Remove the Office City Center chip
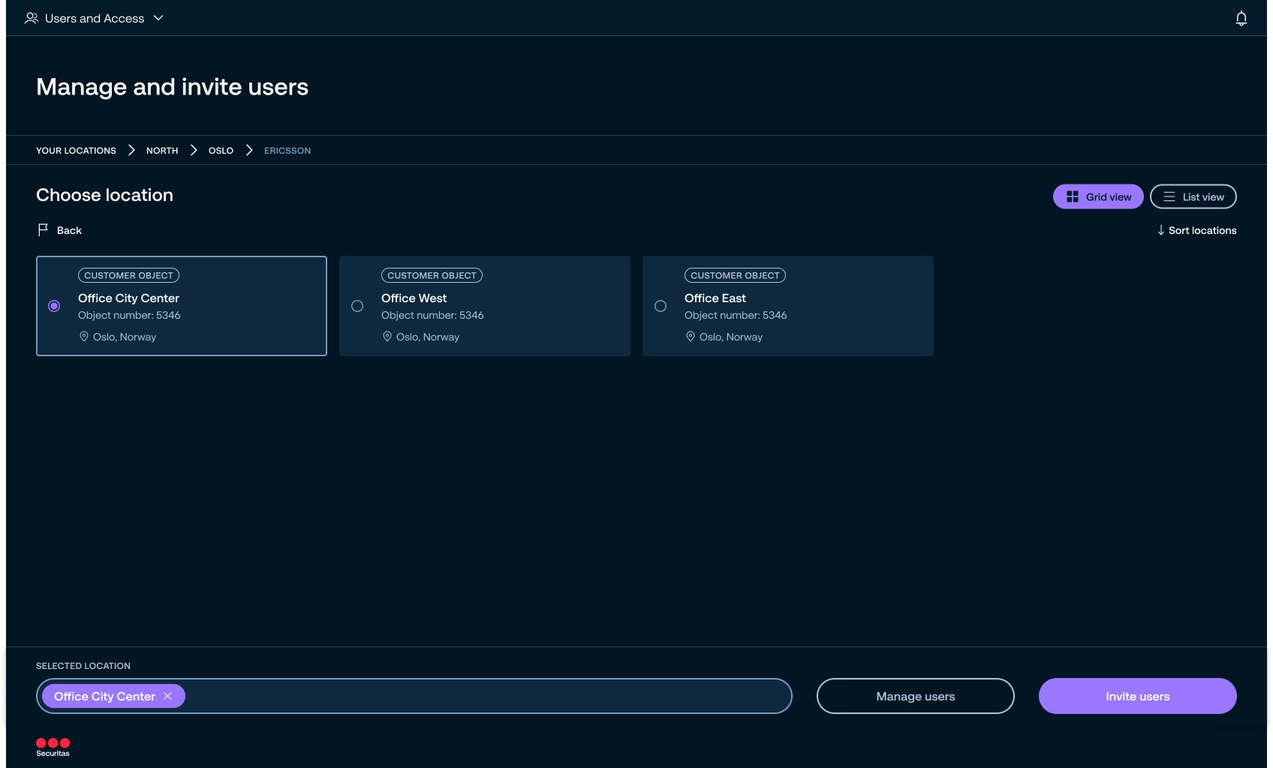 pos(168,696)
